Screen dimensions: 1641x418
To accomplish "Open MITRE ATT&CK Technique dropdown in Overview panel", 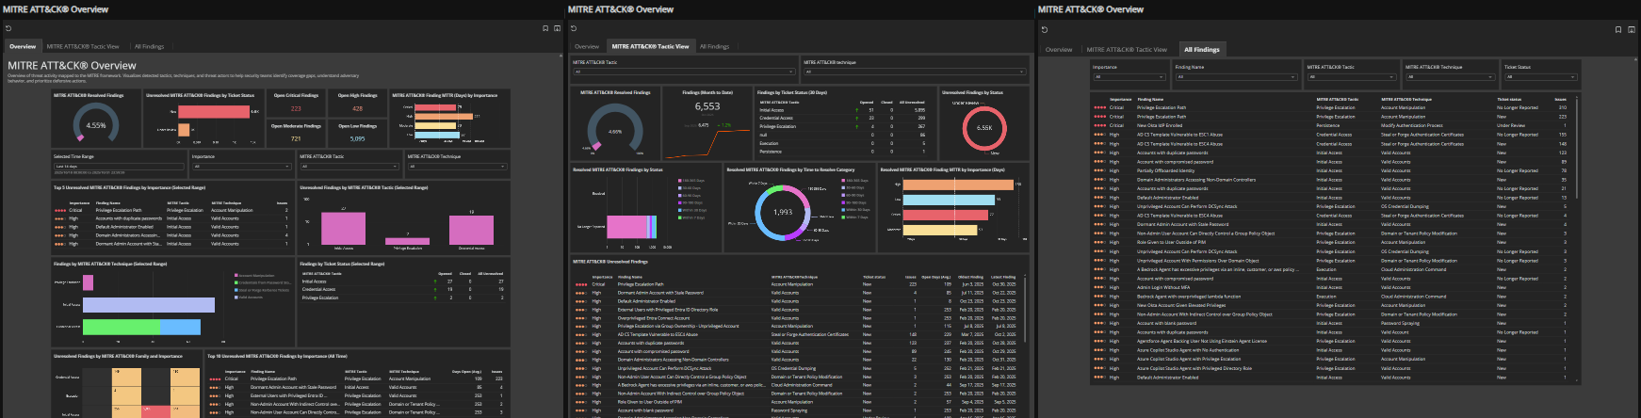I will 457,167.
